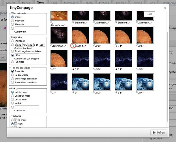Screen dimensions: 176x142
Task: Click the magnifier beside 'a 3'
Action: [x=116, y=92]
